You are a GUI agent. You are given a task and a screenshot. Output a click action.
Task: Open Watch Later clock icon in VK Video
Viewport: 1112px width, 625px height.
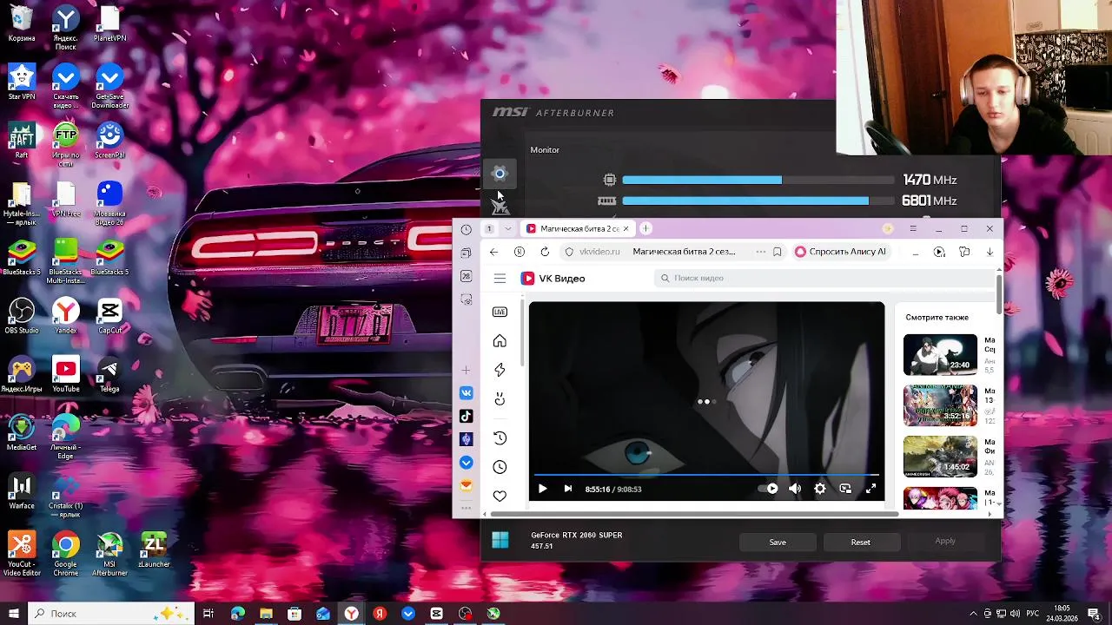500,467
